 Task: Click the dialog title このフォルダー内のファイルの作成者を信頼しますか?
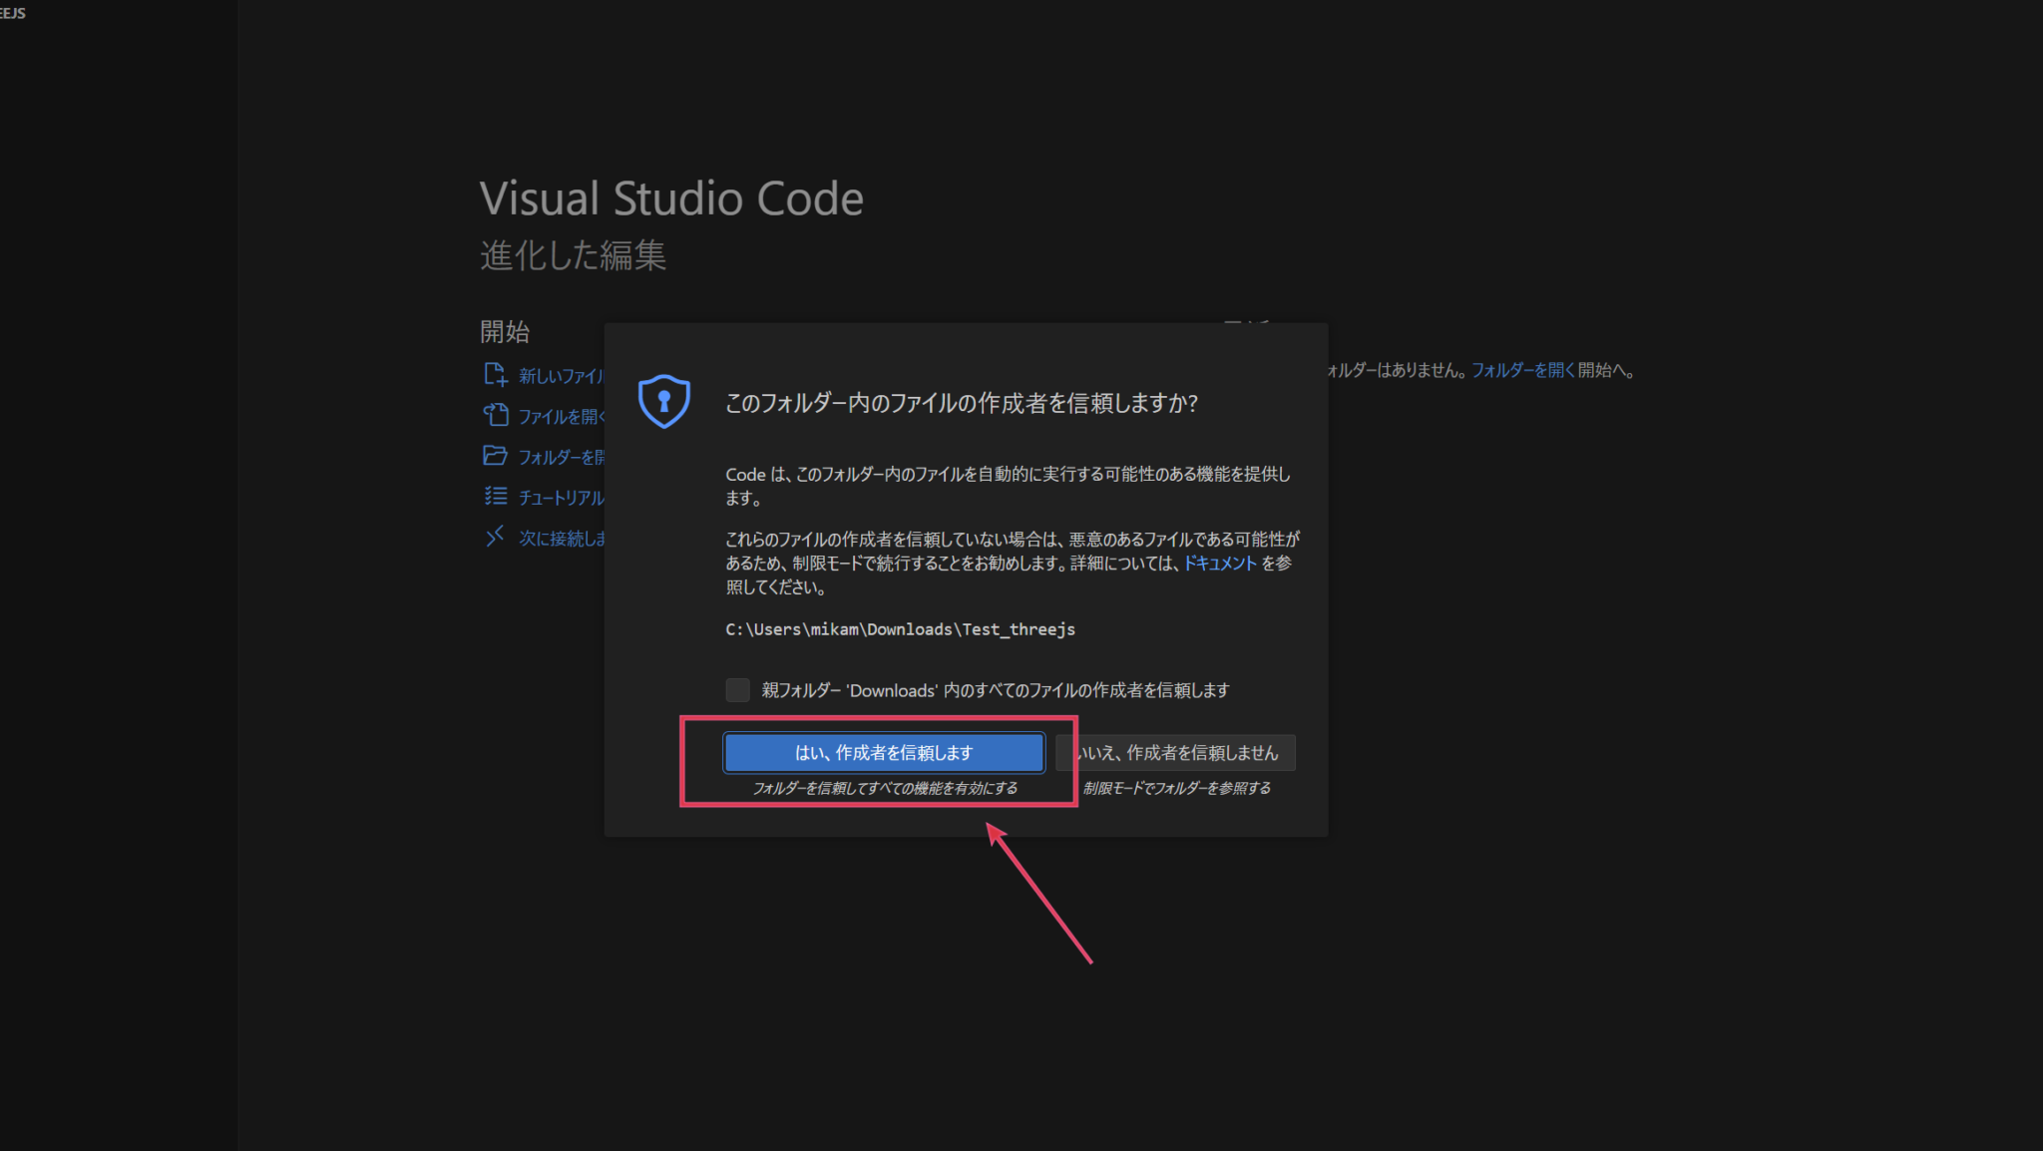click(x=961, y=403)
